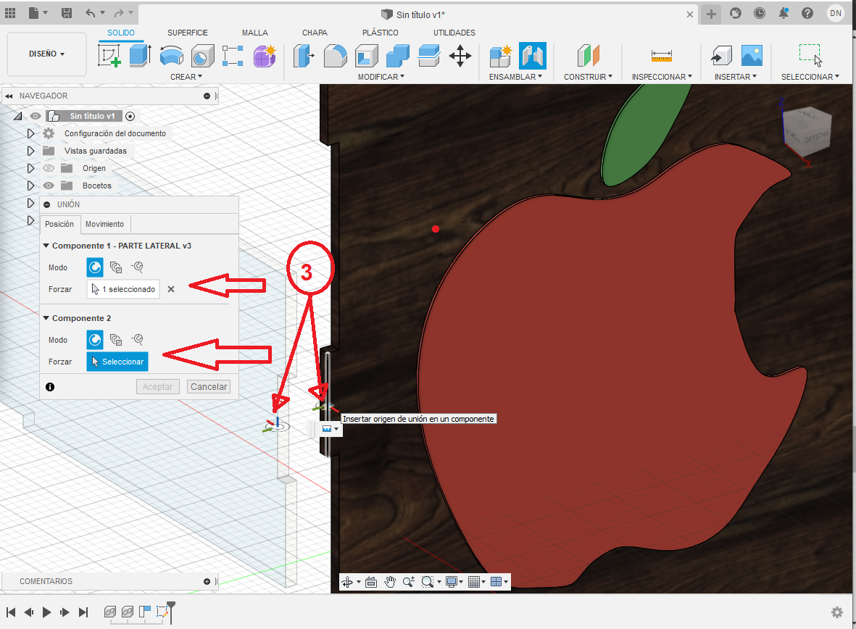Select the Hole tool
The width and height of the screenshot is (856, 629).
(202, 56)
